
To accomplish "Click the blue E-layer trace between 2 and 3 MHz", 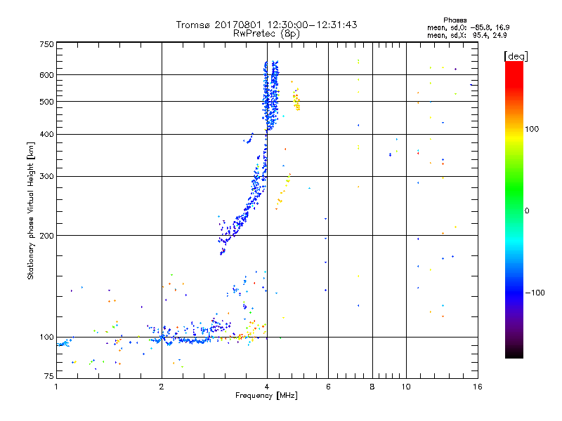I will (x=186, y=340).
